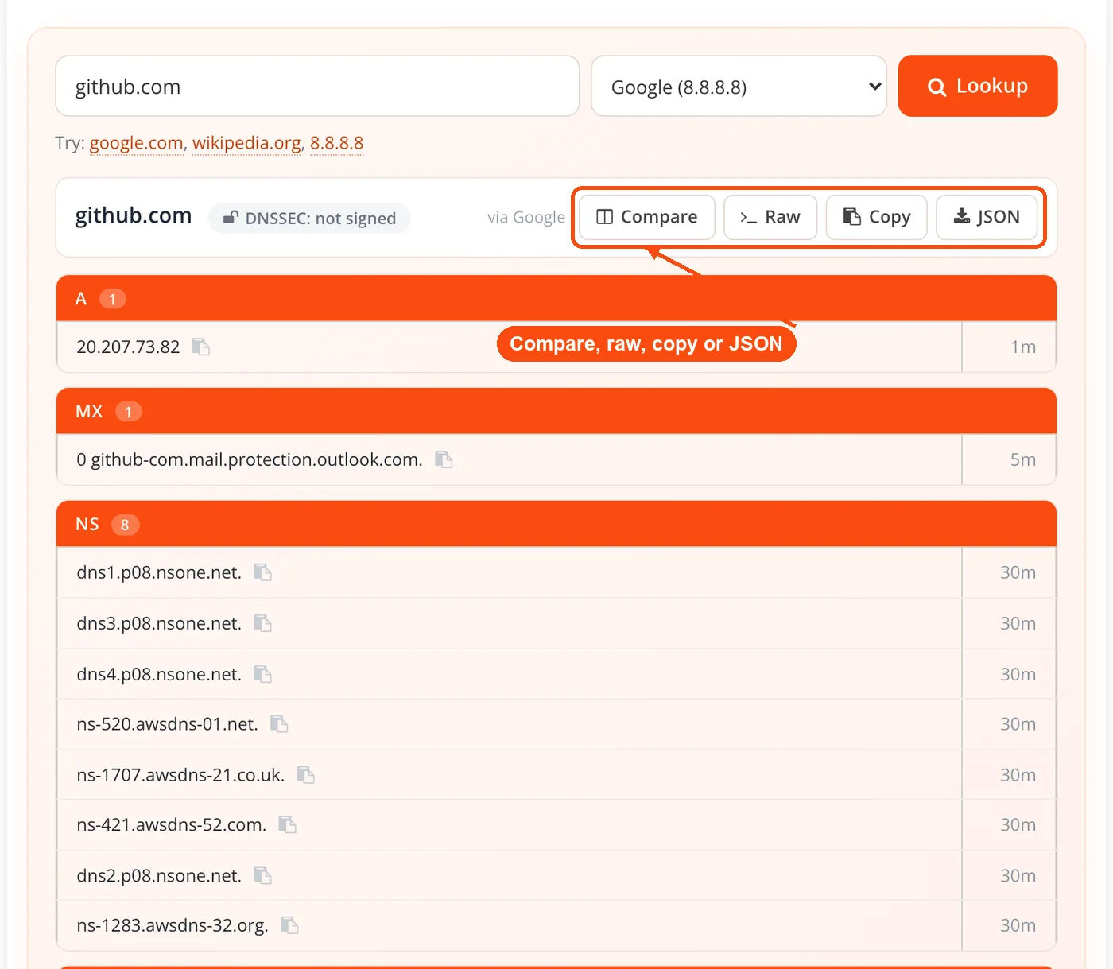Select the text ns-1707.awsdns-21.co.uk.
The height and width of the screenshot is (969, 1113).
pyautogui.click(x=180, y=775)
